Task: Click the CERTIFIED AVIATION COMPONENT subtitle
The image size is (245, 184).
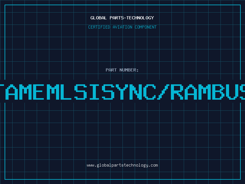Action: [x=122, y=27]
